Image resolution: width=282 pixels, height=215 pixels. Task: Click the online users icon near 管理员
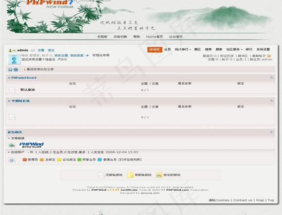coord(12,160)
